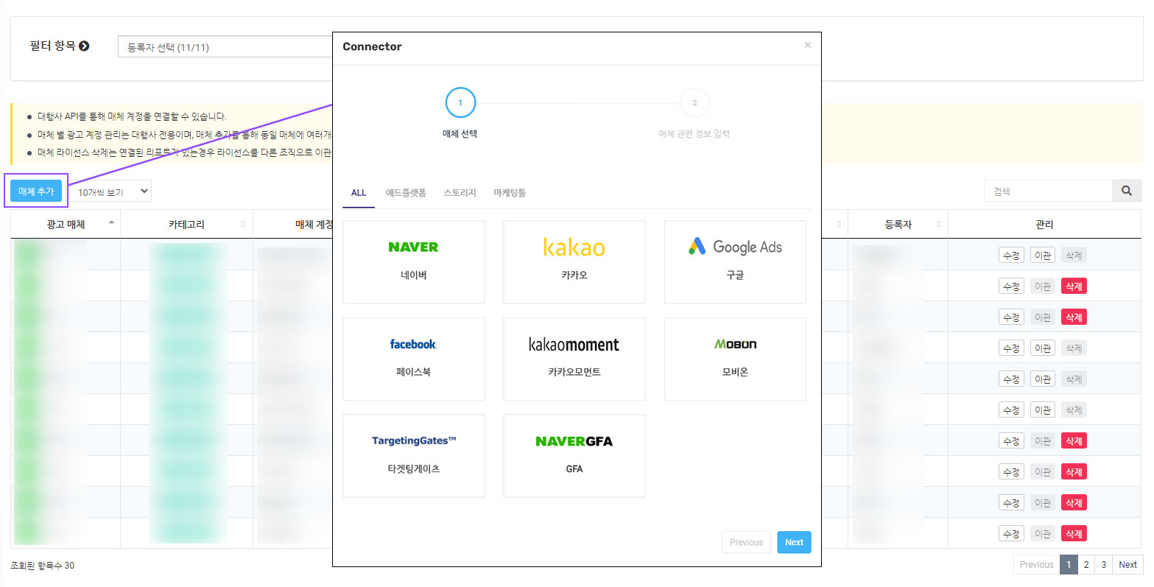
Task: Open the 마케팅툴 tab
Action: tap(510, 193)
